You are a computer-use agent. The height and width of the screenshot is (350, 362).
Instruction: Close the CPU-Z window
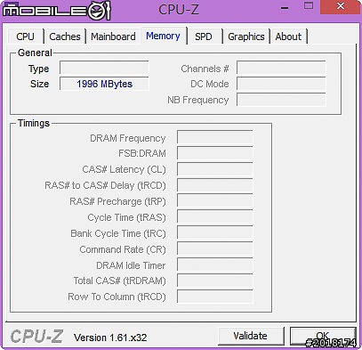point(341,6)
